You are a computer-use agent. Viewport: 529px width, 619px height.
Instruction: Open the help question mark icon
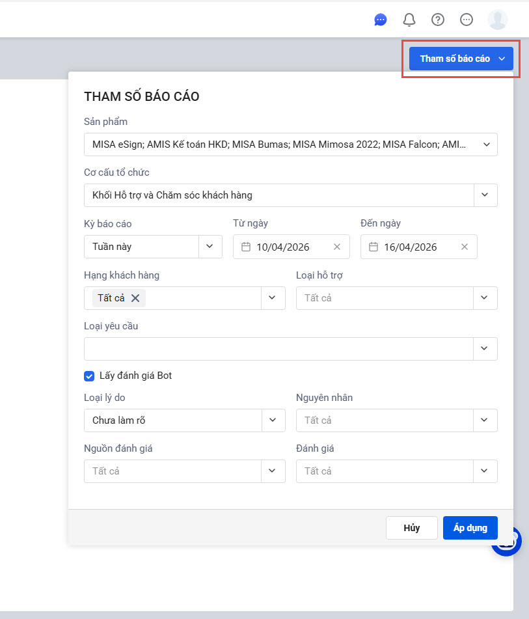tap(438, 20)
